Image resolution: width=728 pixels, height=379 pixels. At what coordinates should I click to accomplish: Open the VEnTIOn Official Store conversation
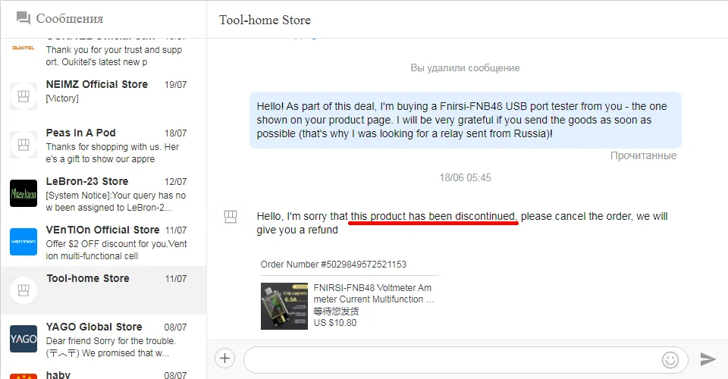click(104, 242)
